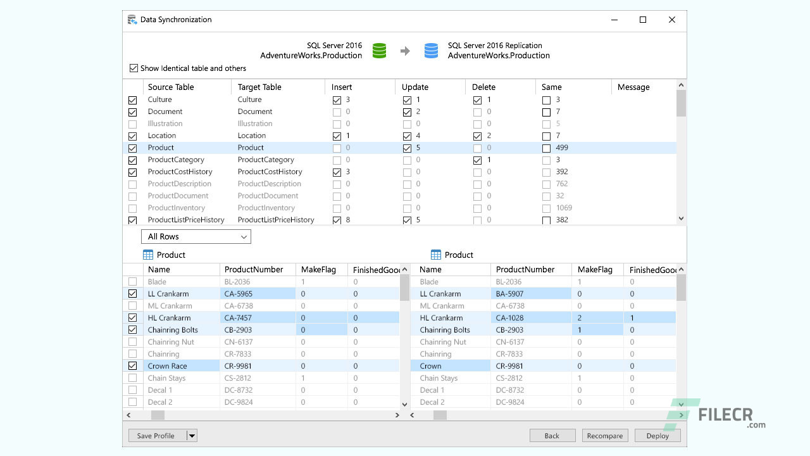The width and height of the screenshot is (810, 456).
Task: Click the Update column header
Action: click(430, 87)
